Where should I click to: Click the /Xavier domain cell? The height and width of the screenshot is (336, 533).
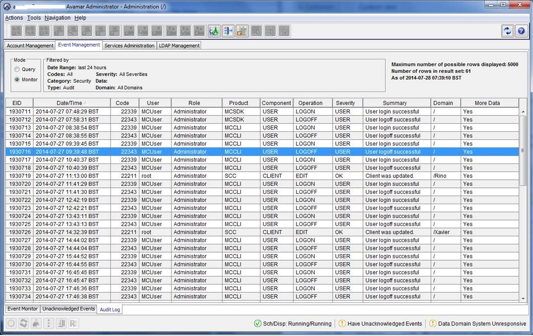446,232
